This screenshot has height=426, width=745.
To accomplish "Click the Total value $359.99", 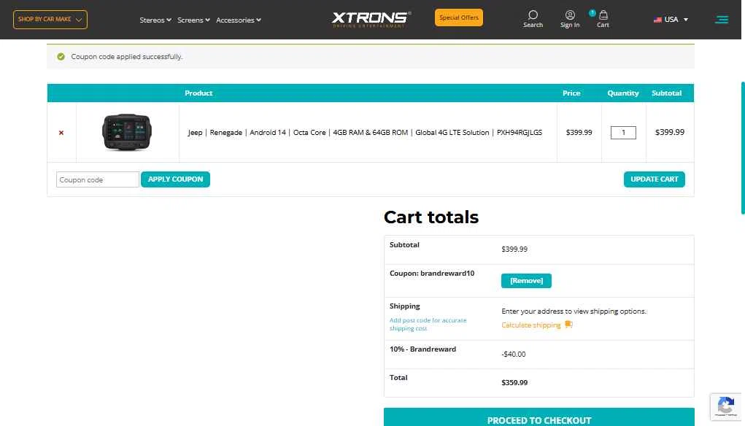I will [514, 383].
